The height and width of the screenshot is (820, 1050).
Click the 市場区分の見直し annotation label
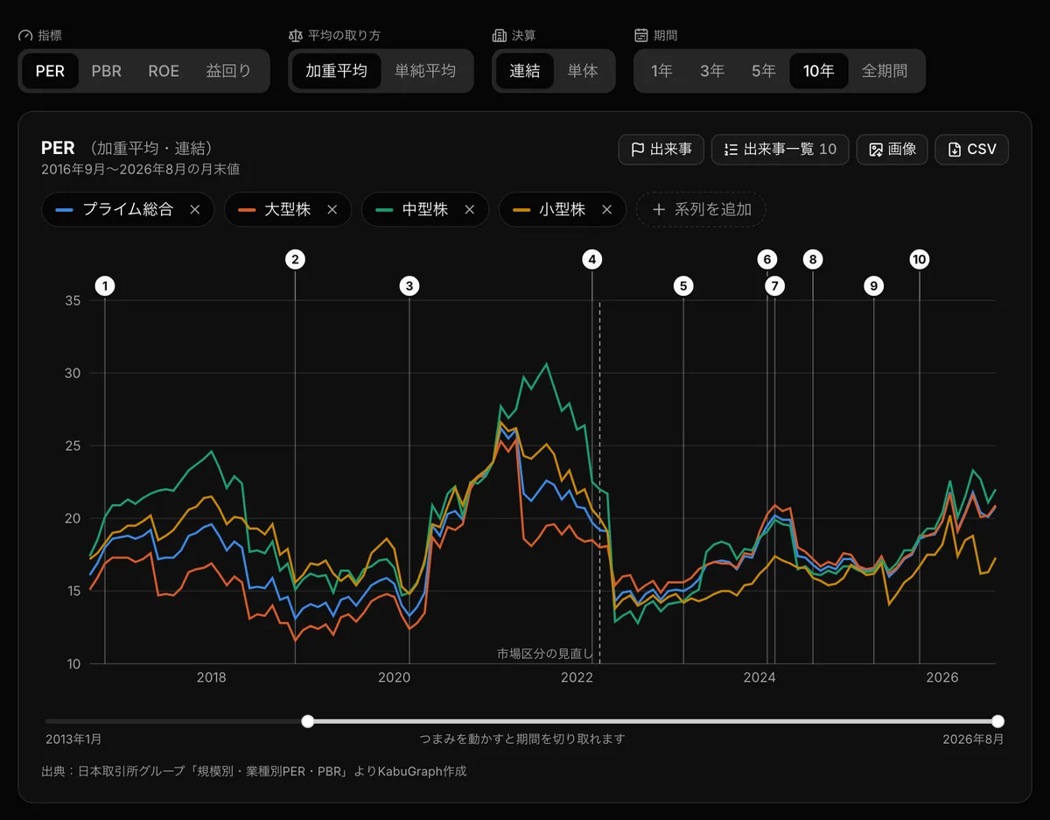click(x=545, y=654)
